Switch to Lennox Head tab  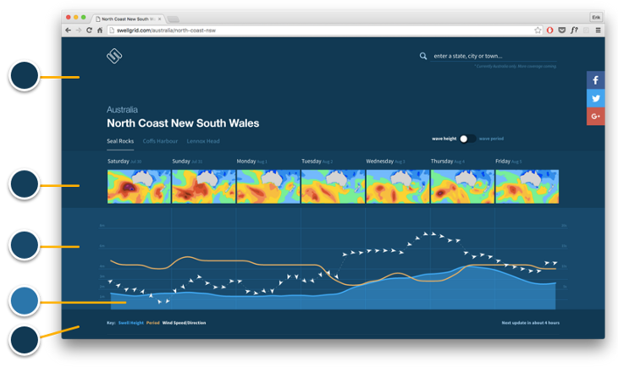(203, 140)
